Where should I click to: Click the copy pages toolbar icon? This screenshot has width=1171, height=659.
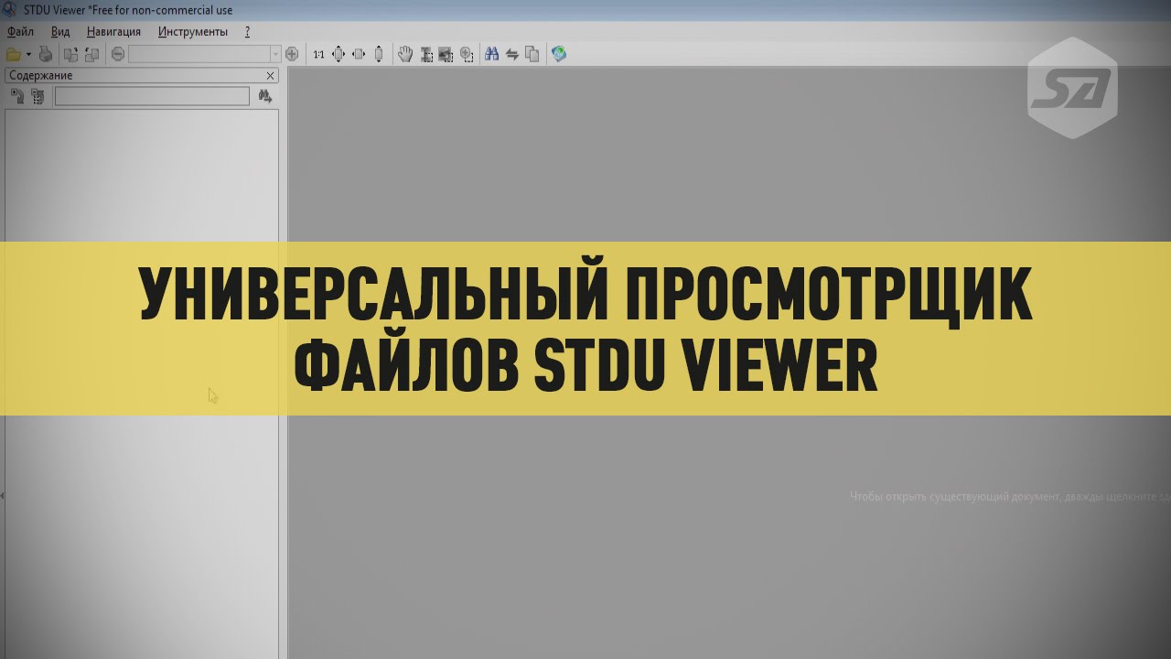tap(532, 55)
